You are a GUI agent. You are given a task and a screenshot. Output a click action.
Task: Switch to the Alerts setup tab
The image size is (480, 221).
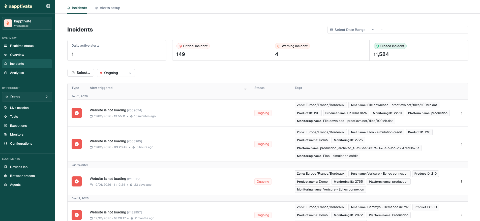point(108,8)
